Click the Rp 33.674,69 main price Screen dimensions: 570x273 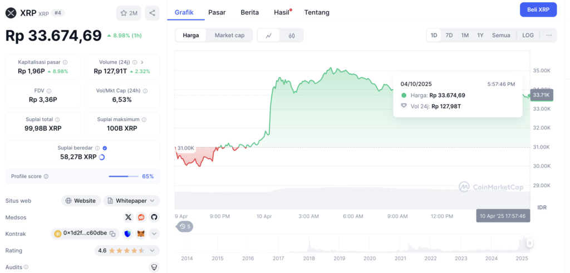[53, 36]
